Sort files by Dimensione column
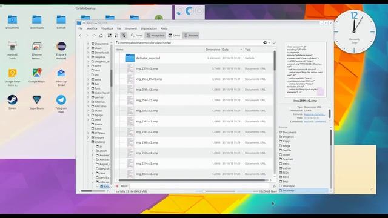 [x=213, y=50]
